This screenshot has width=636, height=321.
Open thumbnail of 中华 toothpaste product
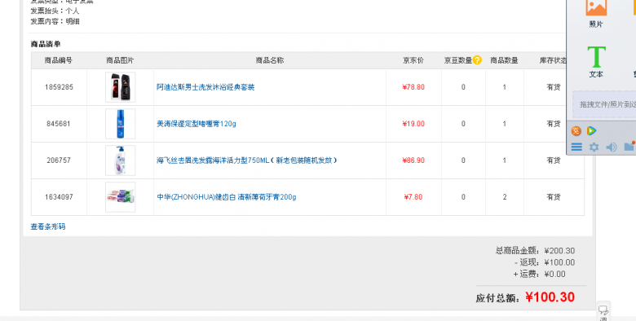[121, 197]
